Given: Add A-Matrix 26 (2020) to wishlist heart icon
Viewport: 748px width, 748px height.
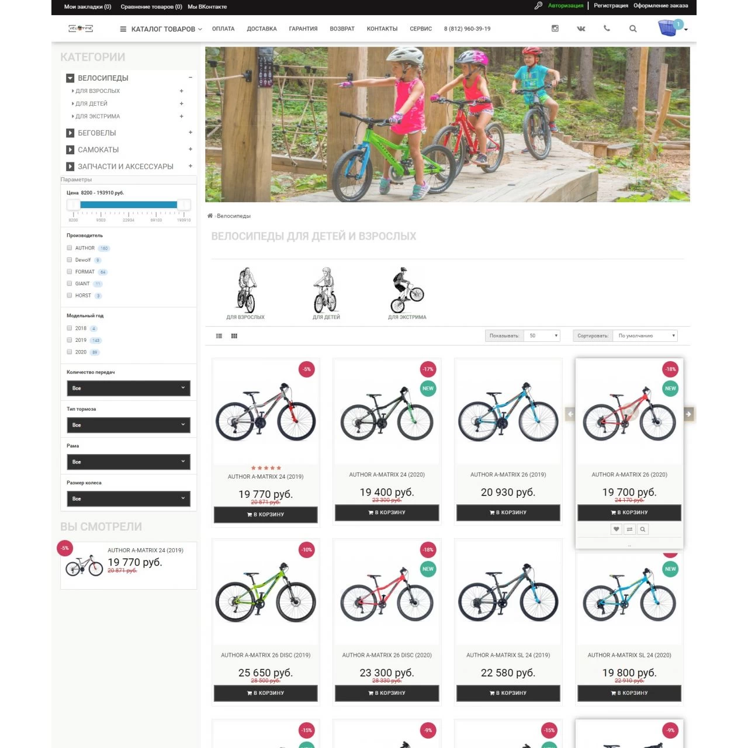Looking at the screenshot, I should coord(616,529).
